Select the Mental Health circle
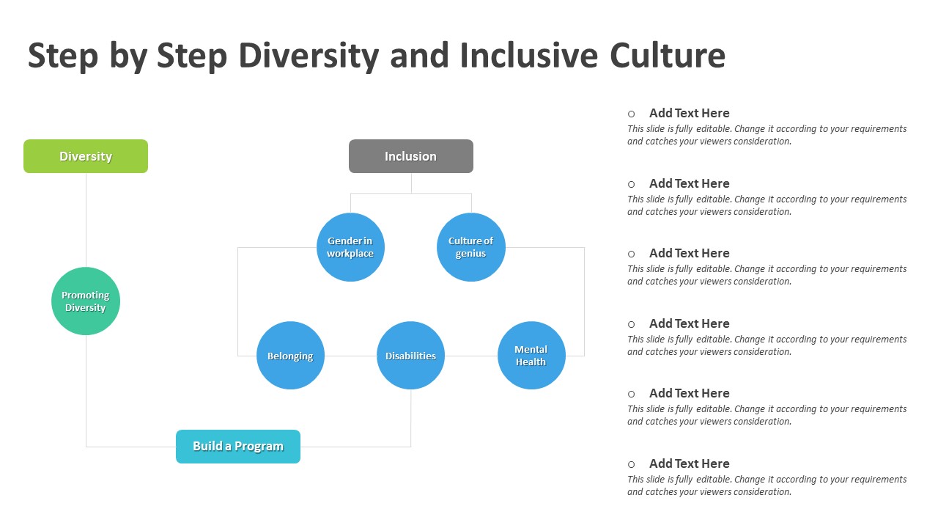The width and height of the screenshot is (938, 528). pyautogui.click(x=531, y=356)
